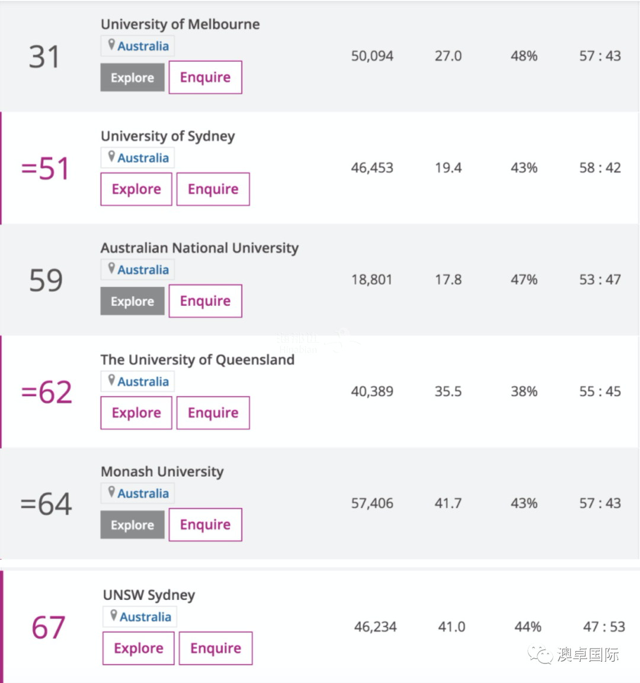640x683 pixels.
Task: Open the University of Melbourne title link
Action: pos(180,24)
